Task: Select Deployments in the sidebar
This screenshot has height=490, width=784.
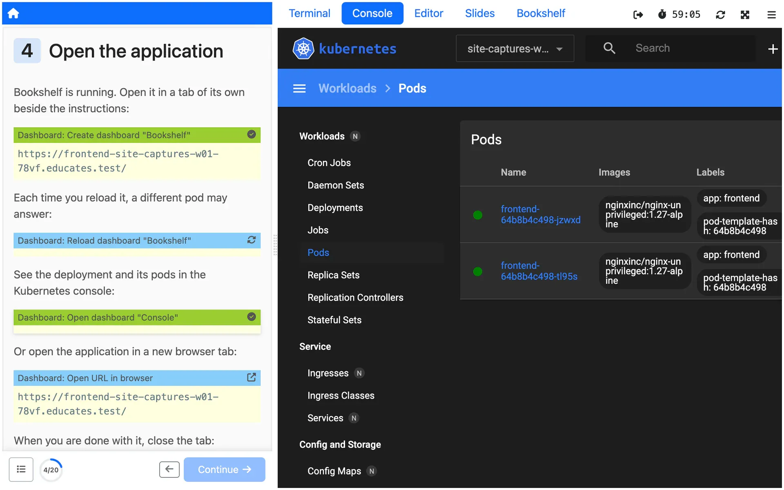Action: [x=335, y=207]
